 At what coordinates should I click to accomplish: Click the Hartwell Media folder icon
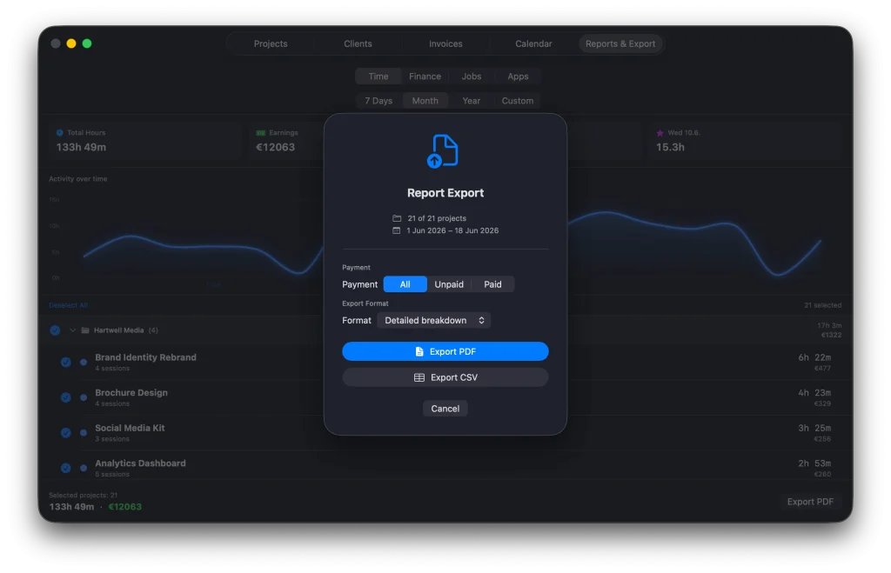85,330
